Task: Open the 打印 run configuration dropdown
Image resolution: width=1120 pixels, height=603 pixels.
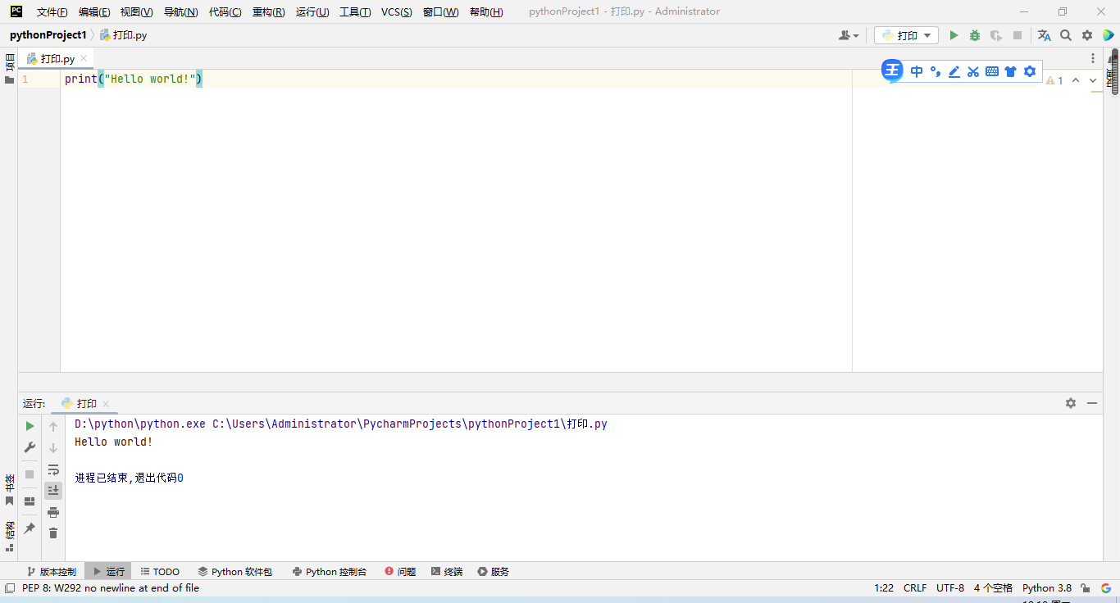Action: 906,35
